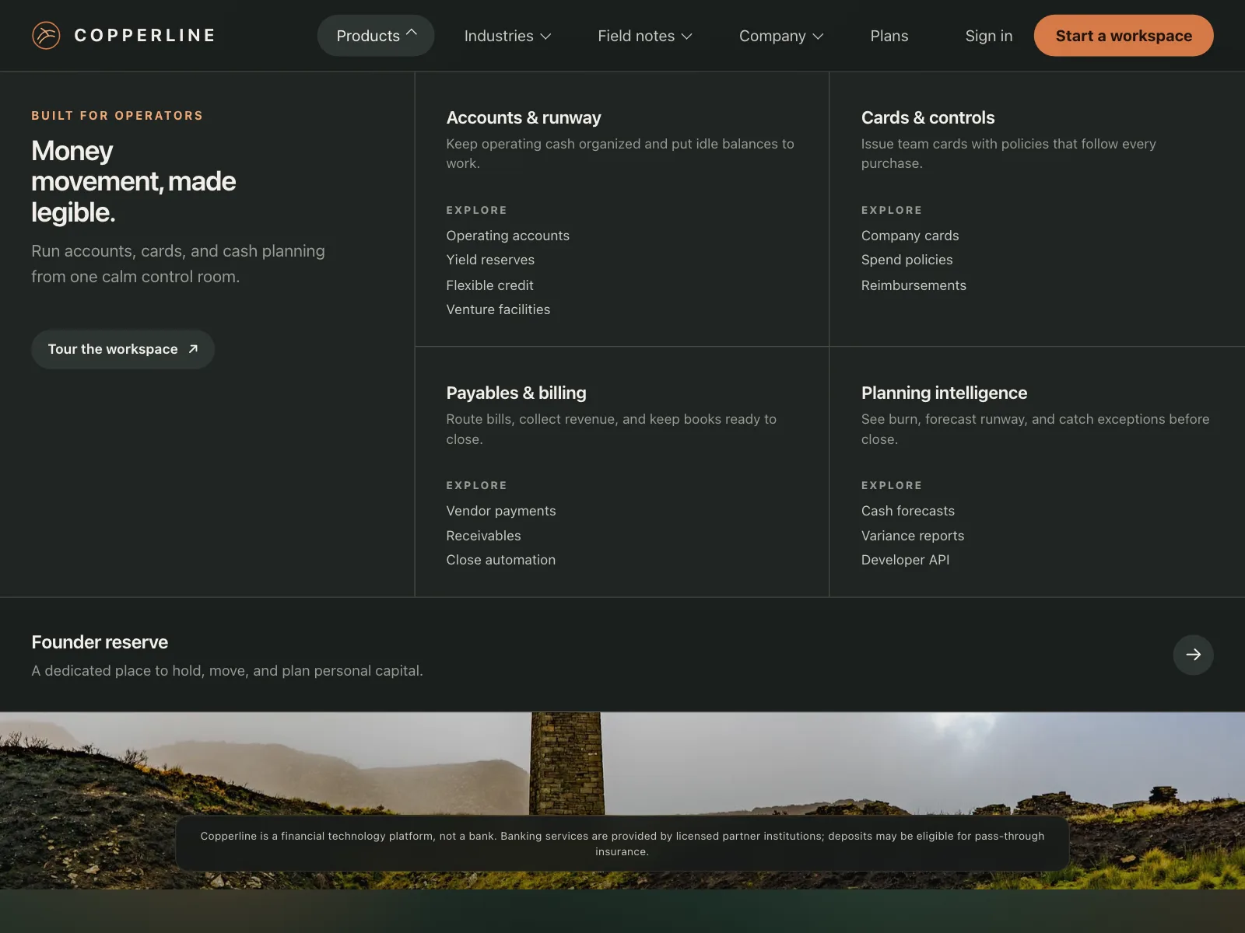Select Yield reserves
Image resolution: width=1245 pixels, height=933 pixels.
490,260
